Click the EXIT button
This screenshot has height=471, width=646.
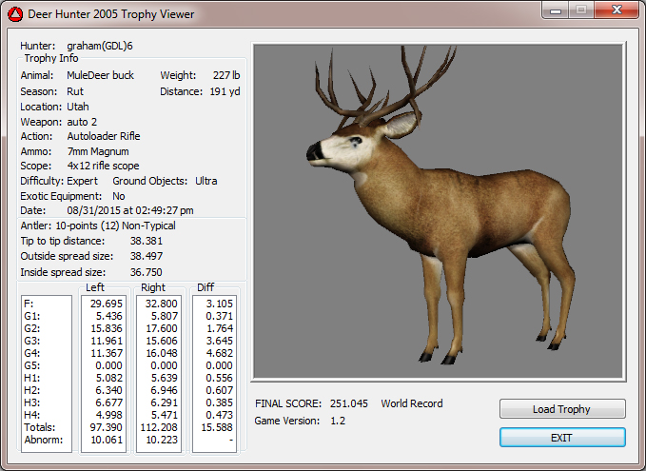coord(562,437)
